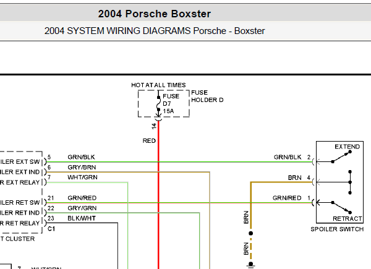Click the "2004 SYSTEM WIRING DIAGRAMS Porsche - Boxster" subtitle
Screen dimensions: 371x269
[x=155, y=31]
